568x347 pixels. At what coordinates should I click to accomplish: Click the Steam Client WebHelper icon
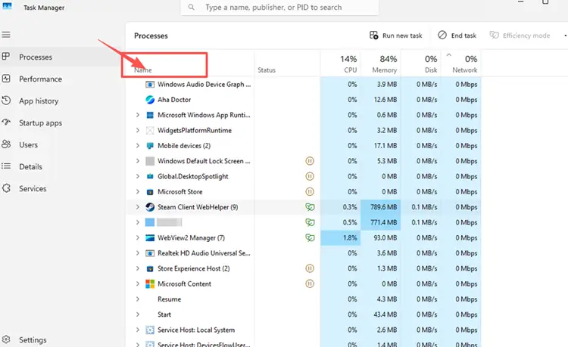click(150, 207)
